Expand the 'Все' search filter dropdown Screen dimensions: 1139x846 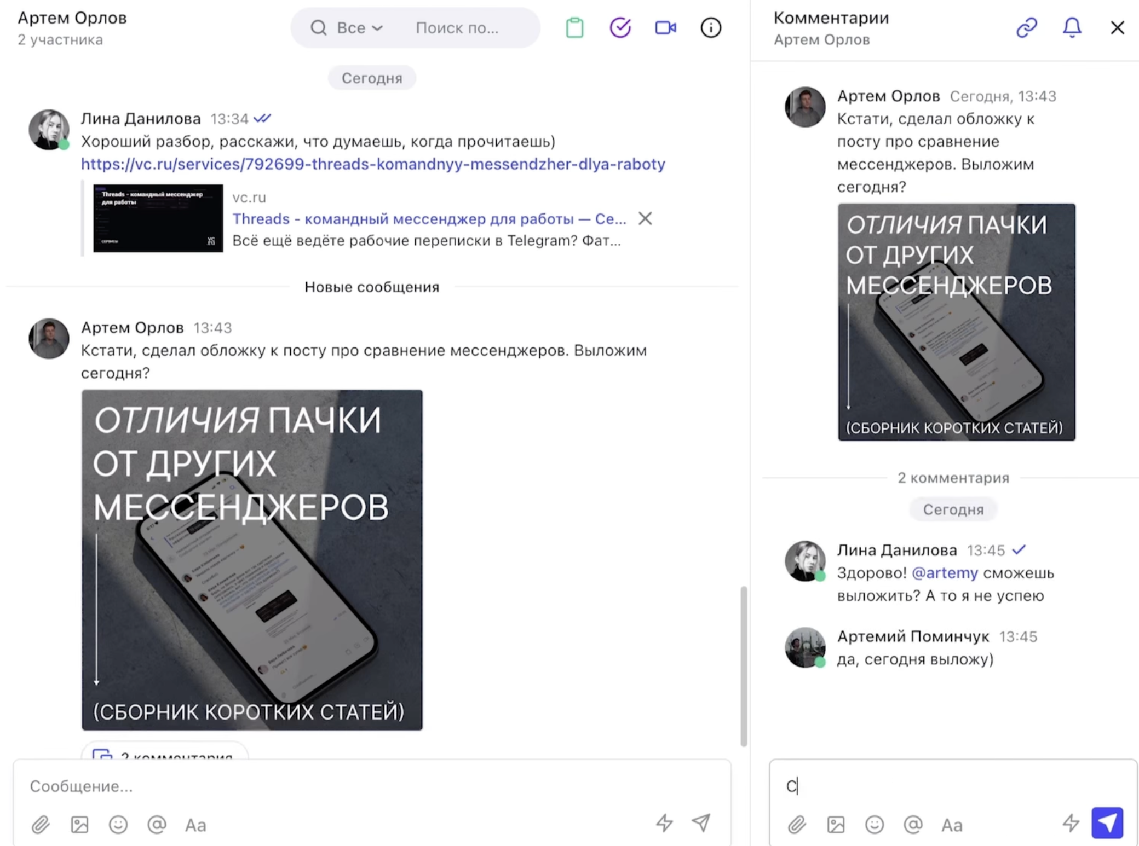click(359, 27)
